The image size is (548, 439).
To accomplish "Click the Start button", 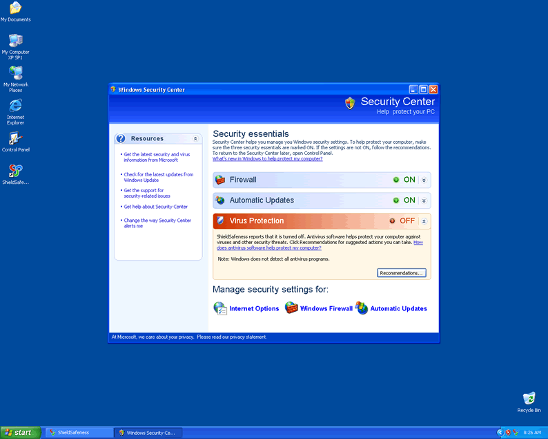I will (19, 433).
